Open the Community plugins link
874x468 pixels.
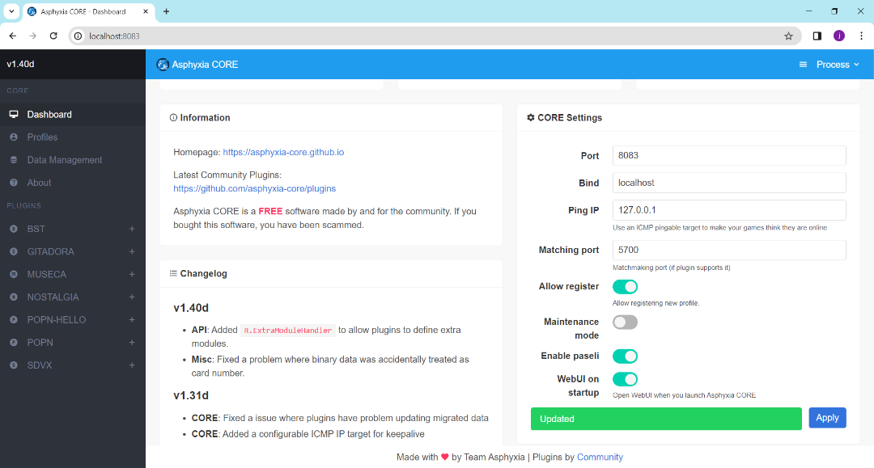[600, 457]
